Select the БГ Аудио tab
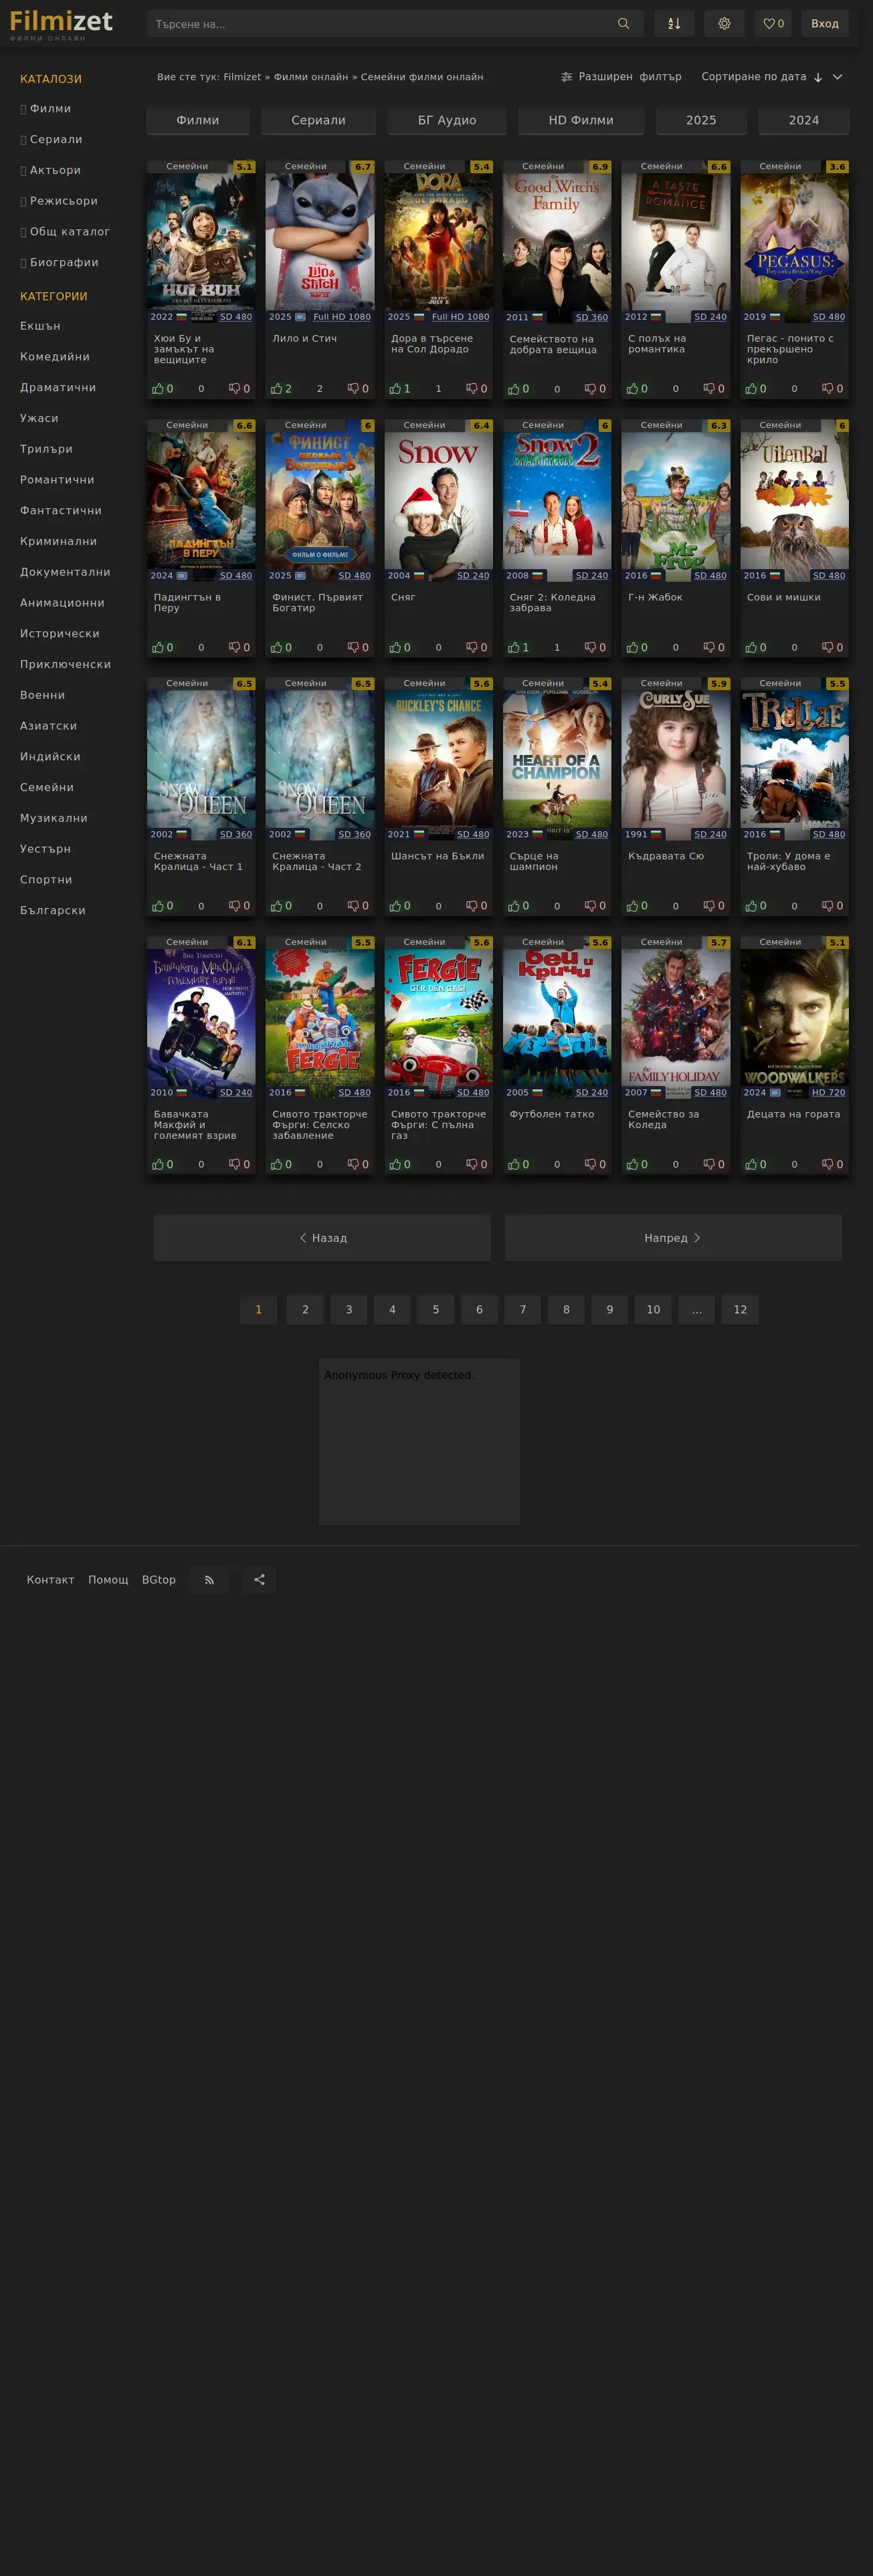This screenshot has height=2576, width=873. click(447, 120)
